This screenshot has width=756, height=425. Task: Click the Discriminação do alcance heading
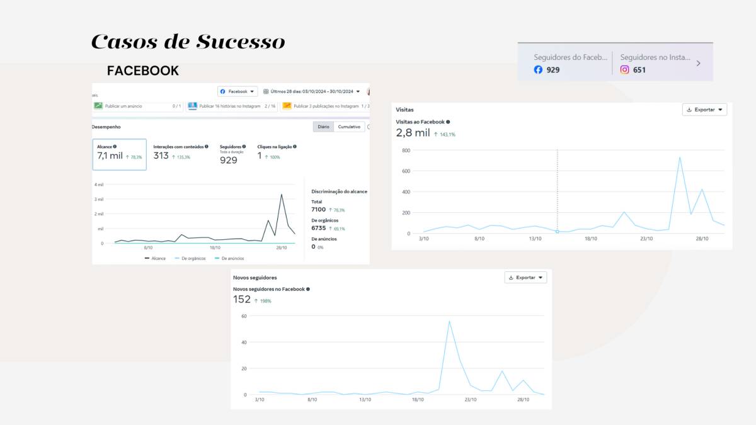[339, 191]
